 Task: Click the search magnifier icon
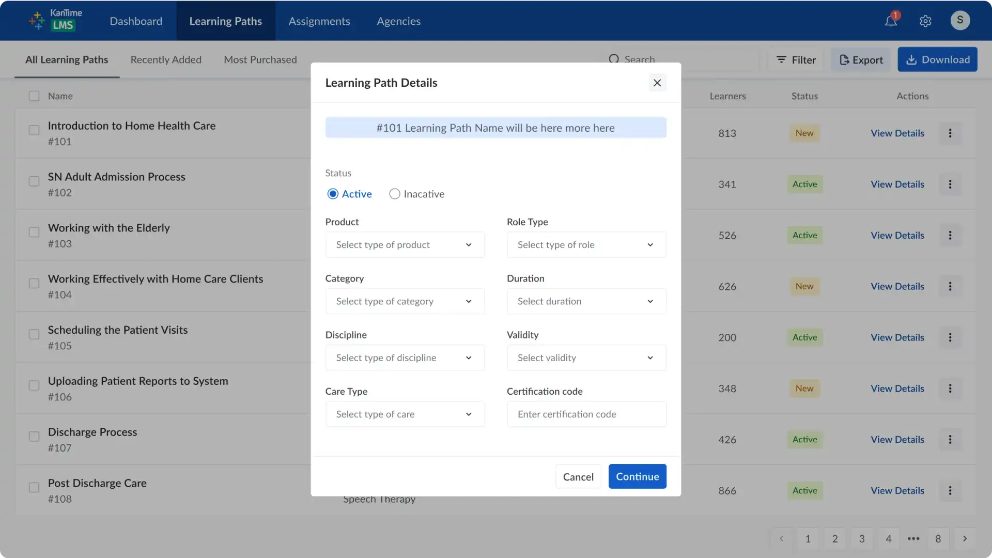(614, 59)
